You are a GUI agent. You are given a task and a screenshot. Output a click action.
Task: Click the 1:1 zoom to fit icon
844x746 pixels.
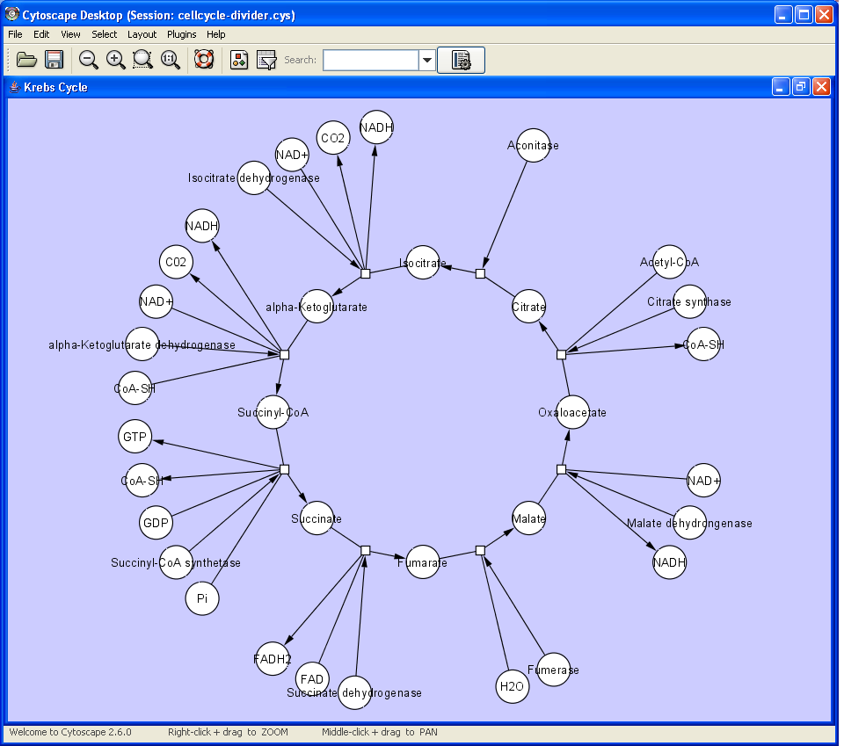pyautogui.click(x=170, y=60)
